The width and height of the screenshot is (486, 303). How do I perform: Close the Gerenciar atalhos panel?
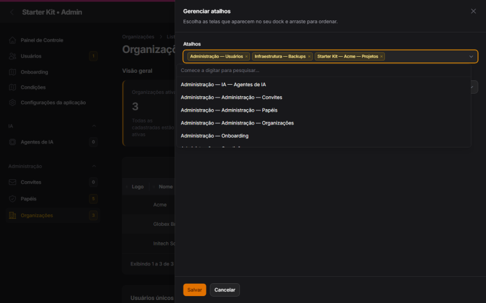[x=473, y=11]
